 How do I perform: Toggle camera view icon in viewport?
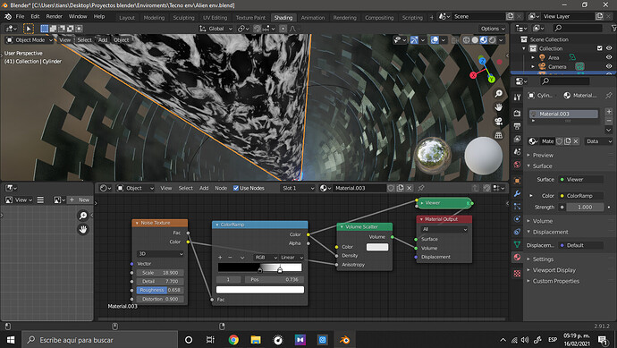pyautogui.click(x=499, y=122)
